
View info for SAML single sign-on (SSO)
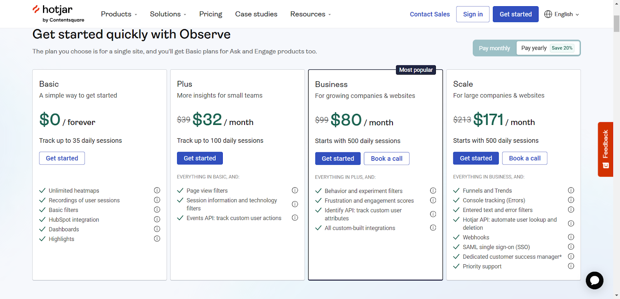pyautogui.click(x=571, y=247)
